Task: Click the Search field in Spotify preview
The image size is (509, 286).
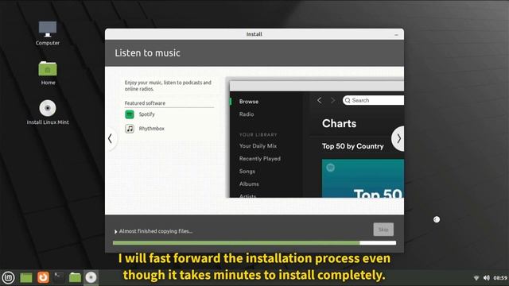Action: (373, 101)
